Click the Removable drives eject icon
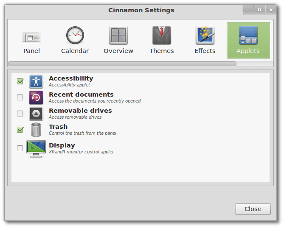Screen dimensions: 284x228 pyautogui.click(x=36, y=114)
